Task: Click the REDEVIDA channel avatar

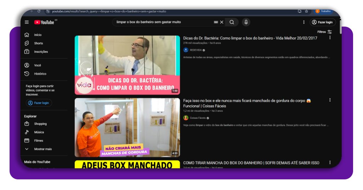Action: click(186, 50)
